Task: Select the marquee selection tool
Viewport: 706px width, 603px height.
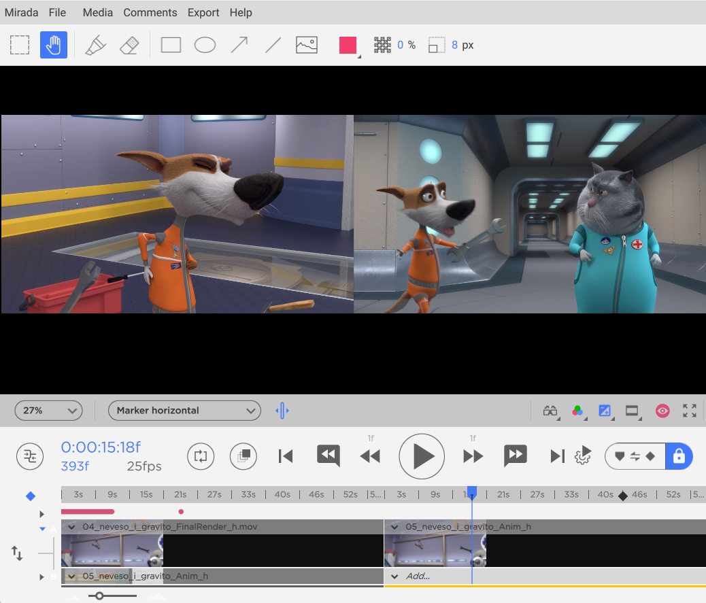Action: 20,45
